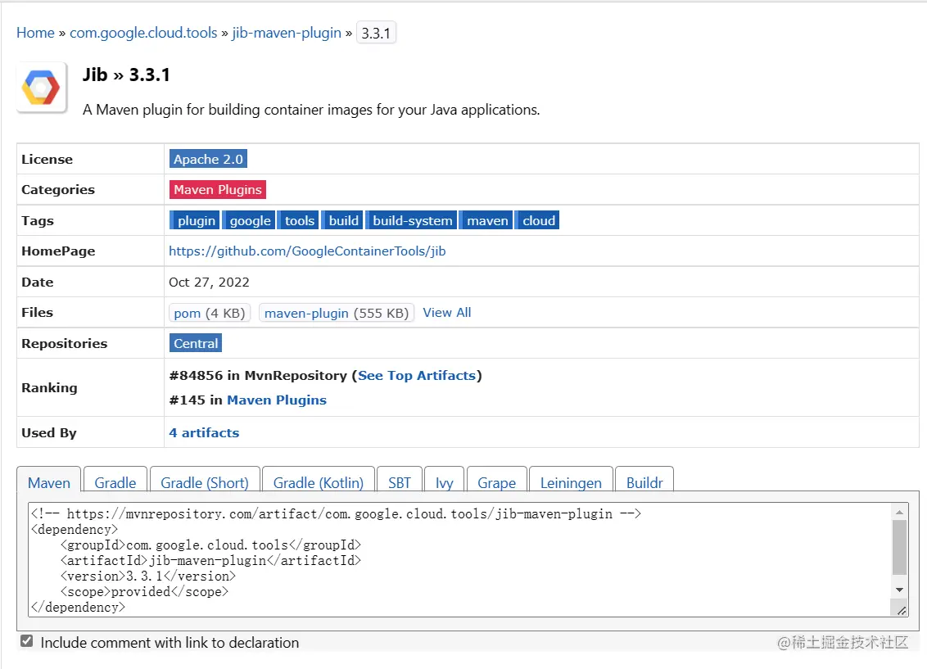
Task: Open the 4 artifacts Used By link
Action: coord(204,432)
